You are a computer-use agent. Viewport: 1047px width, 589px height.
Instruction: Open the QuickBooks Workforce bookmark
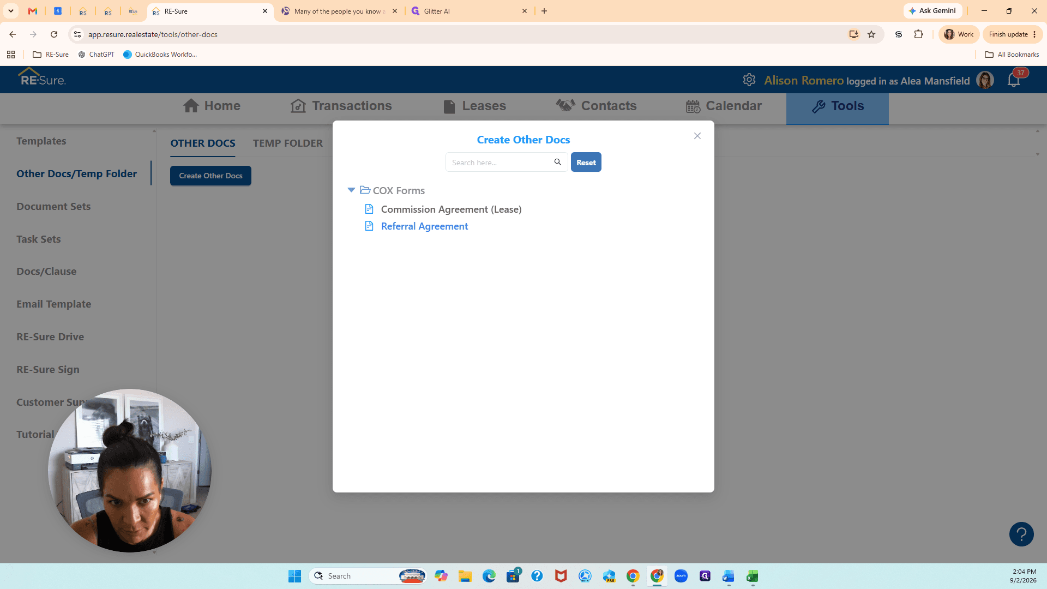tap(160, 55)
